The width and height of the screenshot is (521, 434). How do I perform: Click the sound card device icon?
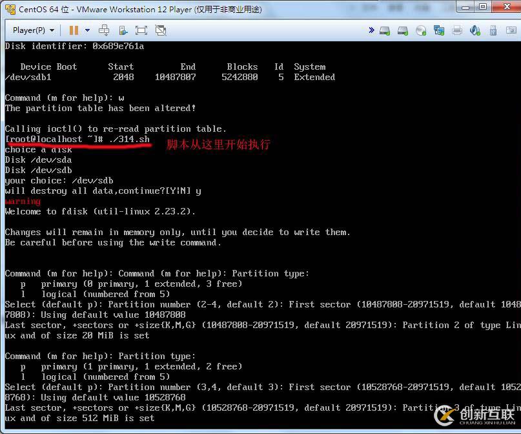475,30
